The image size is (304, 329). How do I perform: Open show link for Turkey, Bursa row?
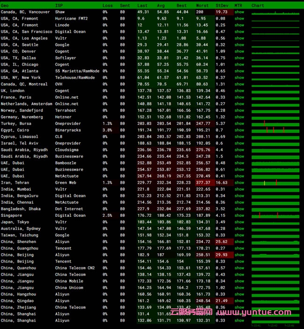pos(239,123)
